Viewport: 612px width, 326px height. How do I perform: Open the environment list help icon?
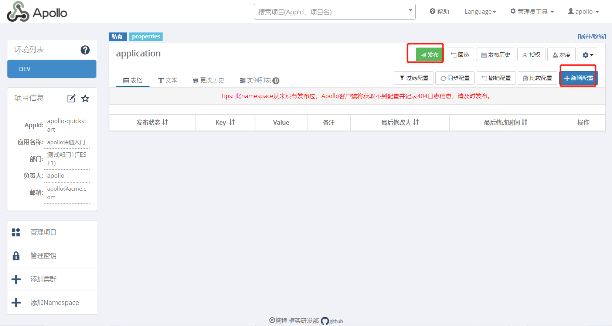click(85, 50)
